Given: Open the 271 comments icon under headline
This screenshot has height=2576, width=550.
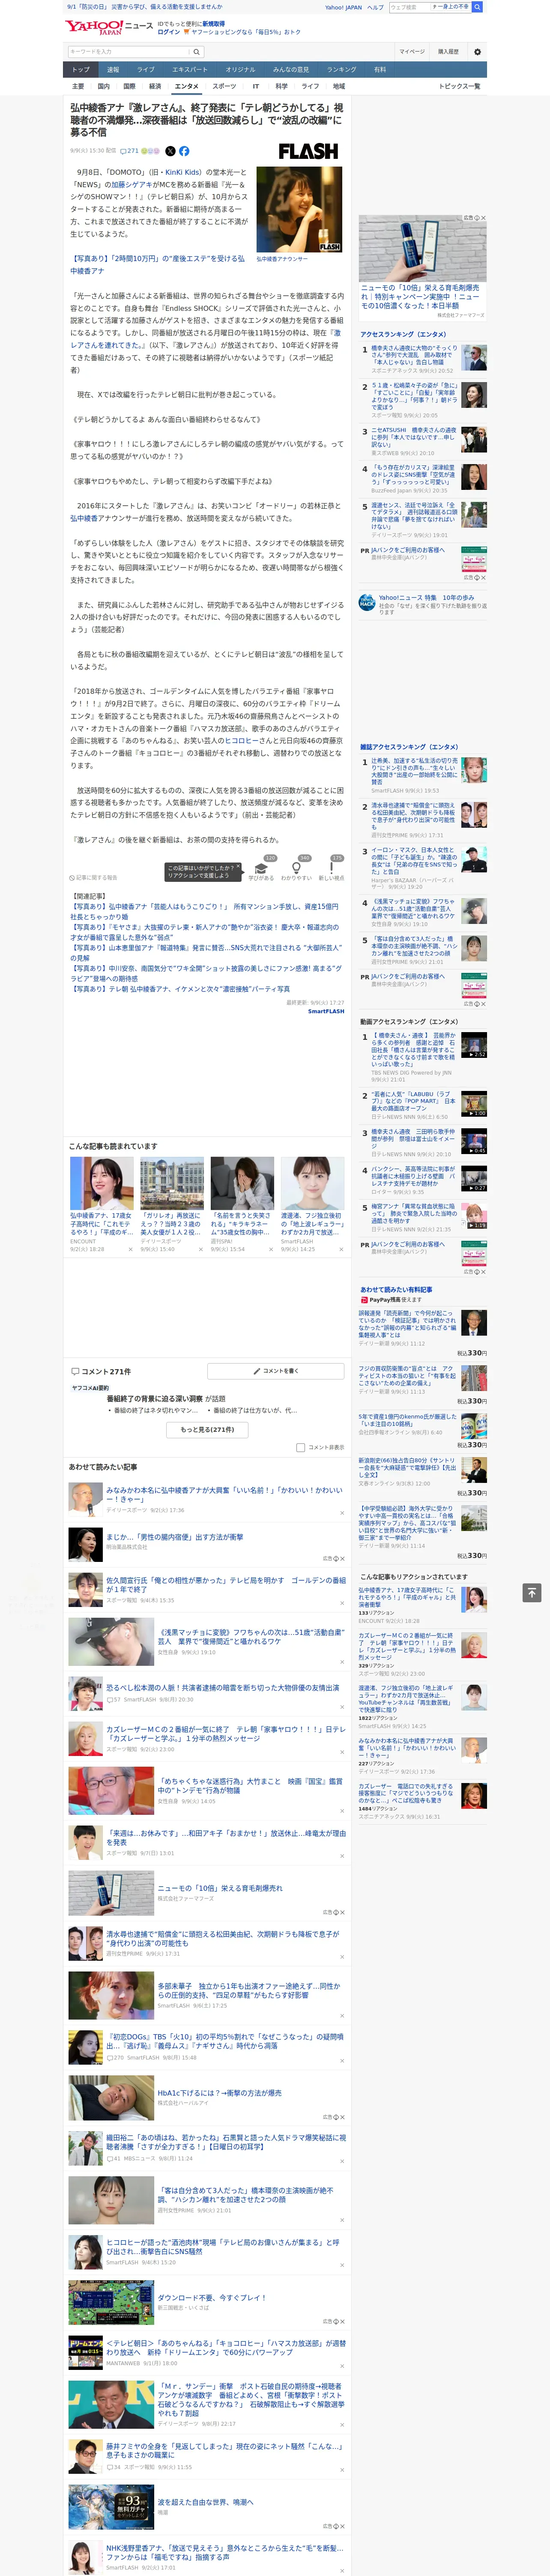Looking at the screenshot, I should coord(129,151).
